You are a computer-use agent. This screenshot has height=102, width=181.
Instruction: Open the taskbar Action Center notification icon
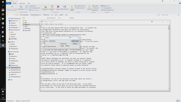pyautogui.click(x=3, y=92)
